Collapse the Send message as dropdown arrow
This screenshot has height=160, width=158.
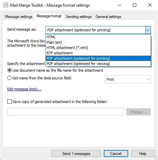(x=148, y=30)
